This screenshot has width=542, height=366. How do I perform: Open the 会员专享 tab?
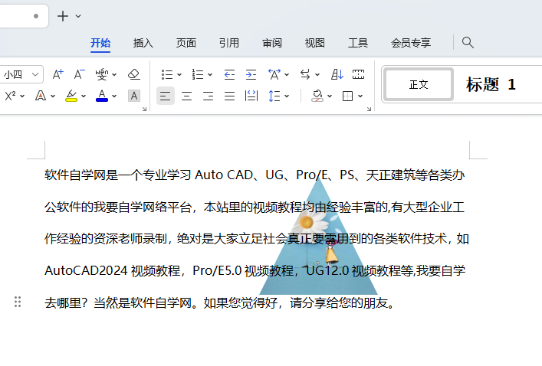point(411,43)
